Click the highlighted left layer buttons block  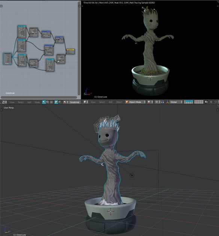(188, 102)
